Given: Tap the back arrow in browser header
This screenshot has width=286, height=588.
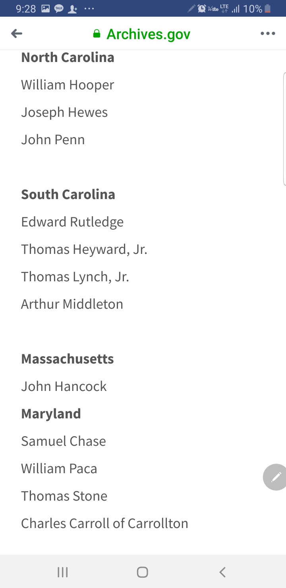Looking at the screenshot, I should coord(17,34).
